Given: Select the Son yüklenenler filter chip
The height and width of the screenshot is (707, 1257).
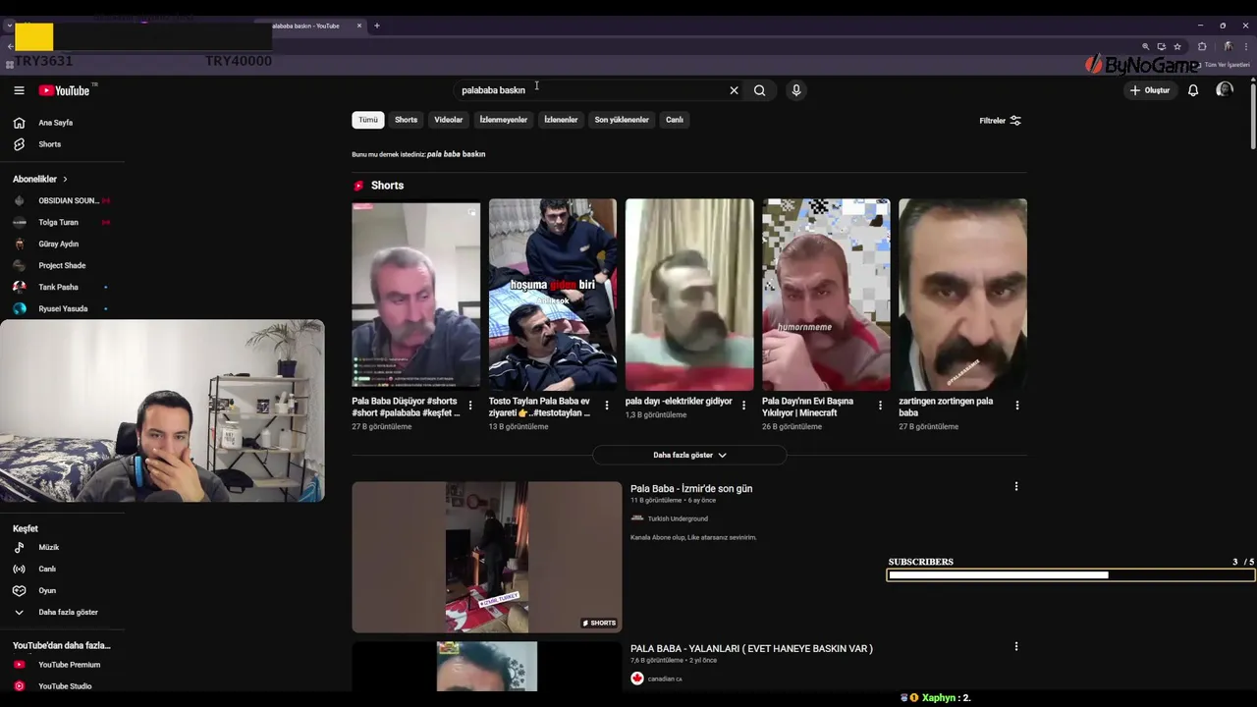Looking at the screenshot, I should [x=622, y=120].
